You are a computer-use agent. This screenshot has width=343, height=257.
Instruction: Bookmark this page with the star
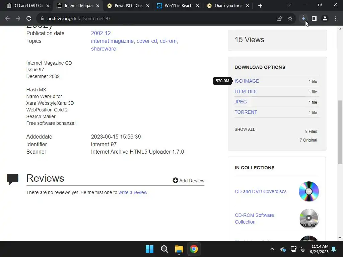pyautogui.click(x=290, y=19)
